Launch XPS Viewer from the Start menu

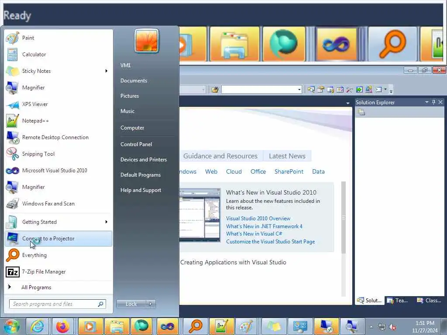tap(58, 104)
